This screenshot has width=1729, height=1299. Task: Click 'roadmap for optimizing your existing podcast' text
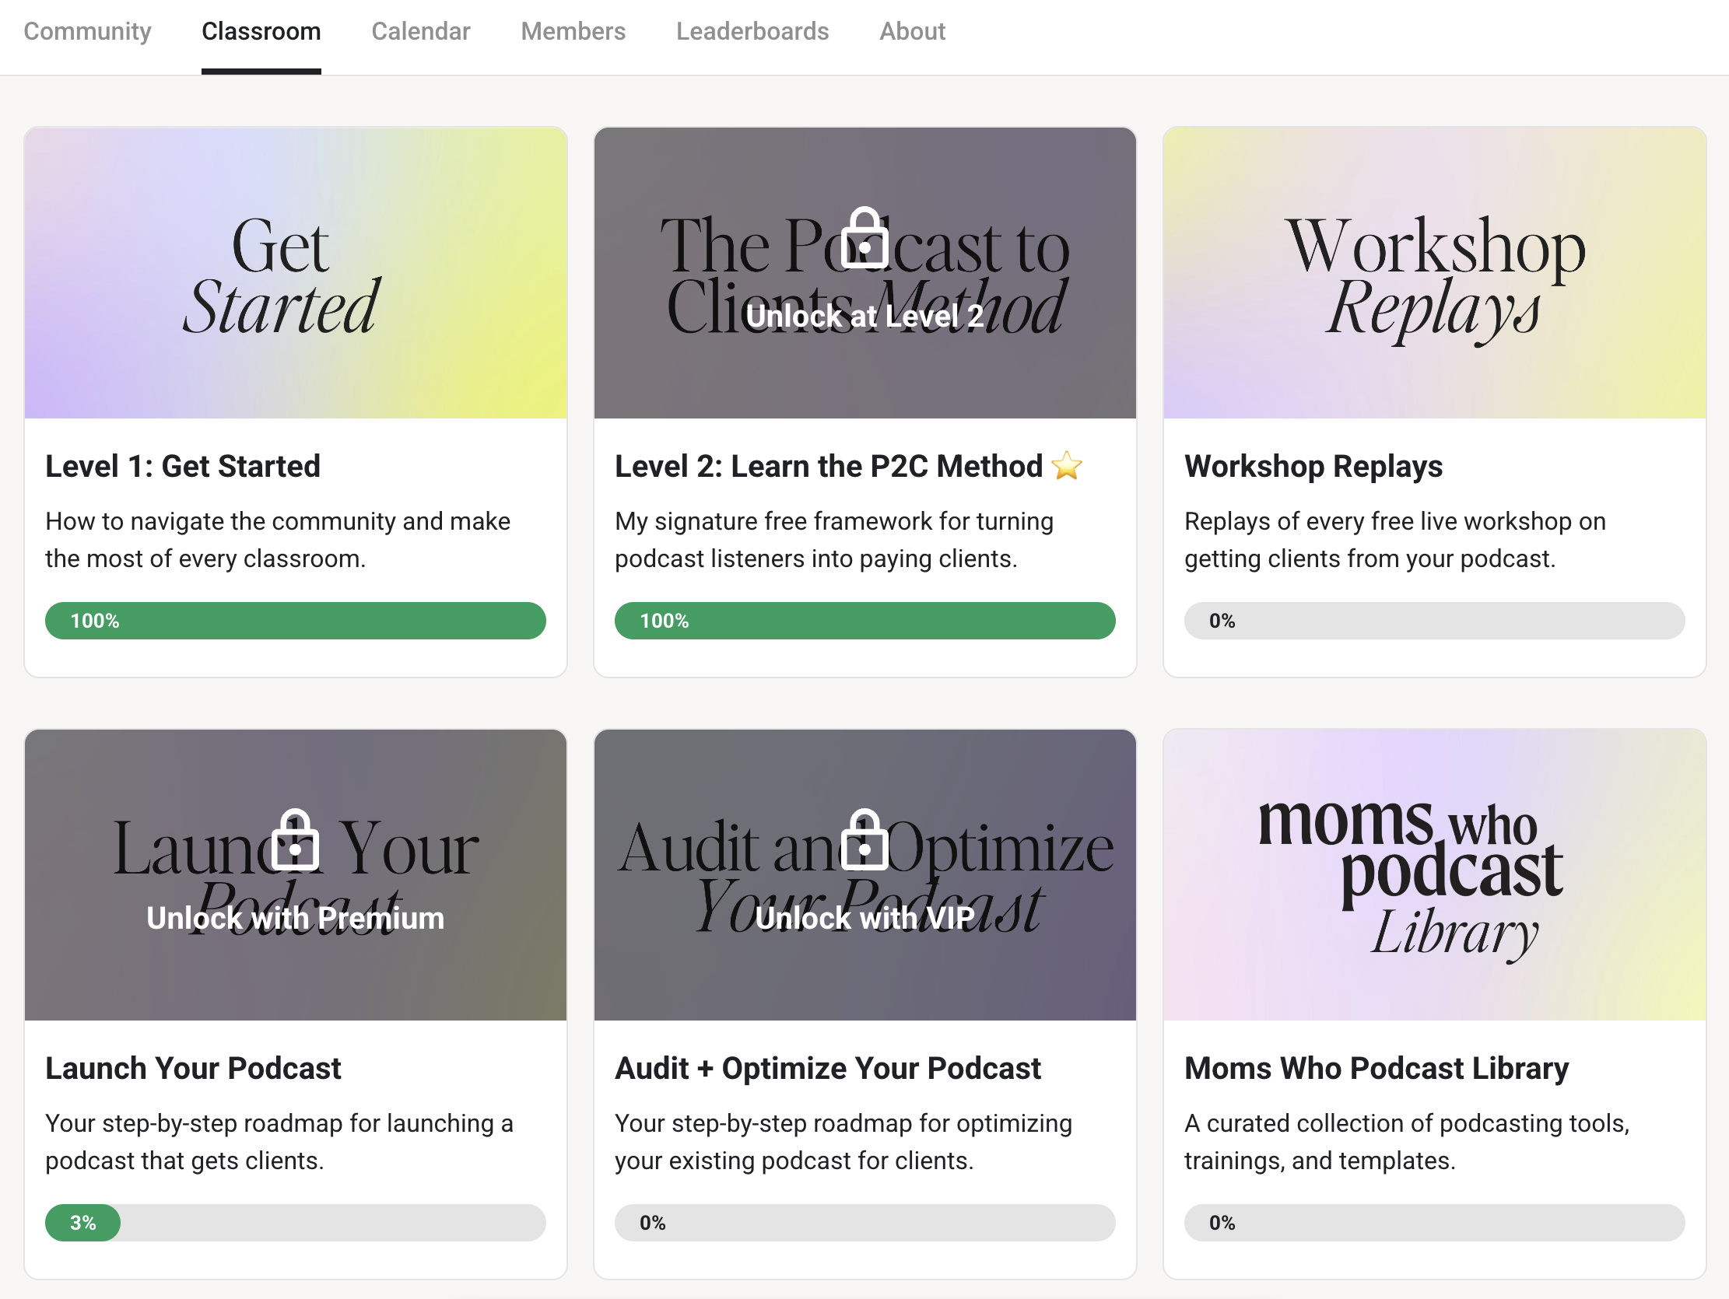pyautogui.click(x=843, y=1142)
